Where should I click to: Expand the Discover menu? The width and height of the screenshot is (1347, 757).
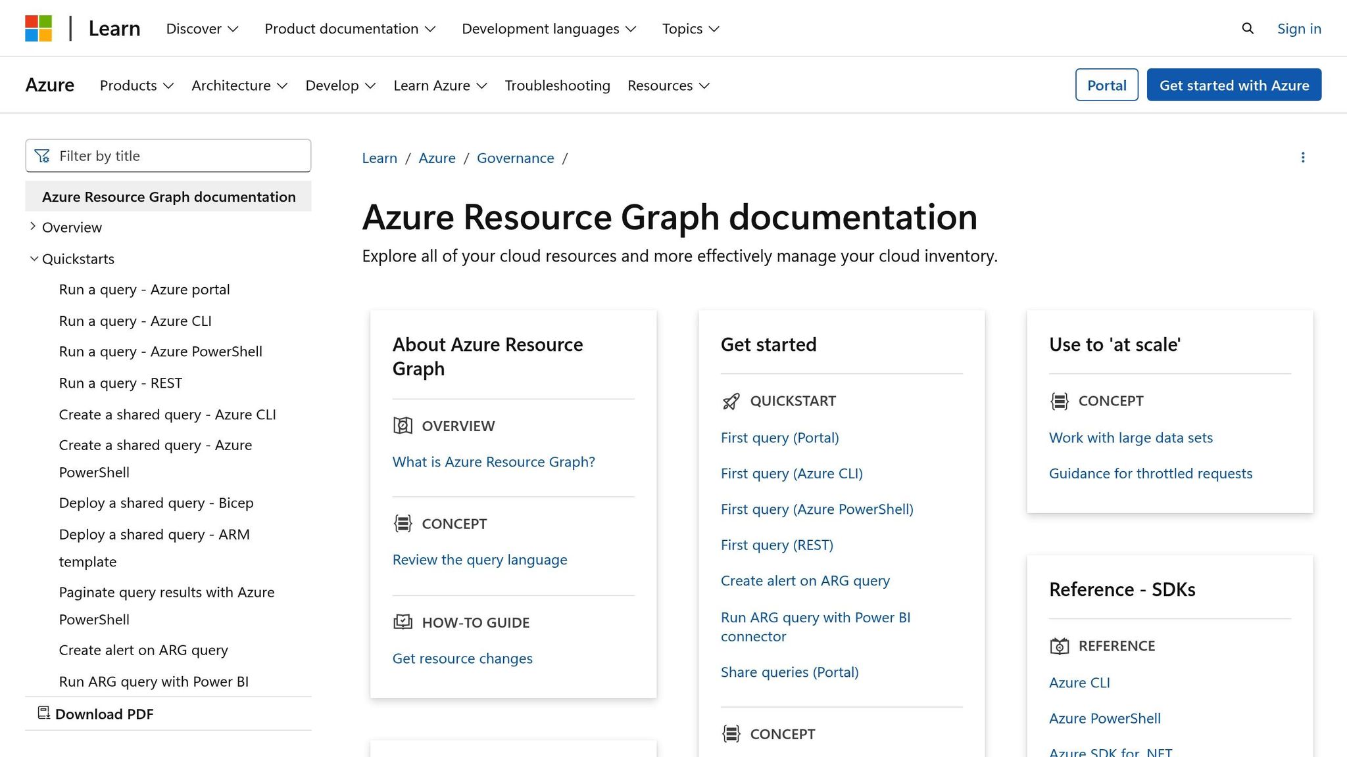click(202, 28)
